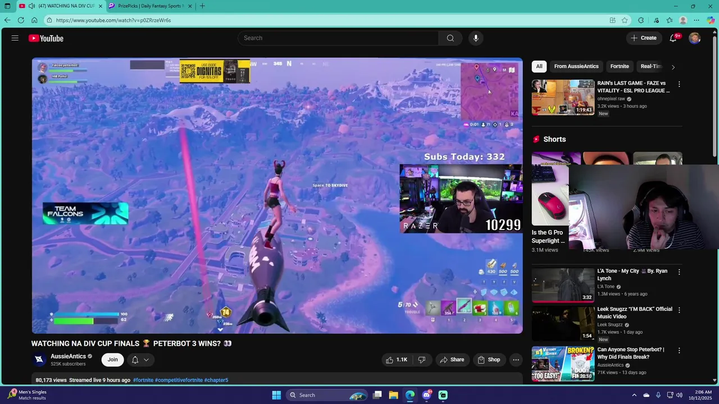This screenshot has height=404, width=719.
Task: Refresh the browser page
Action: (21, 20)
